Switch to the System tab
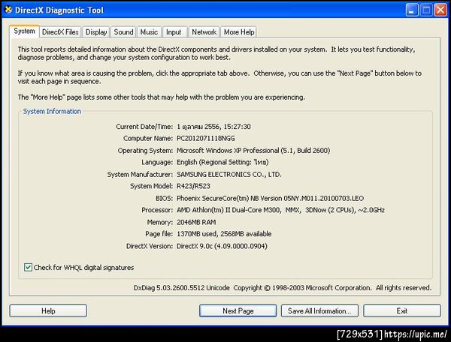 click(x=24, y=31)
